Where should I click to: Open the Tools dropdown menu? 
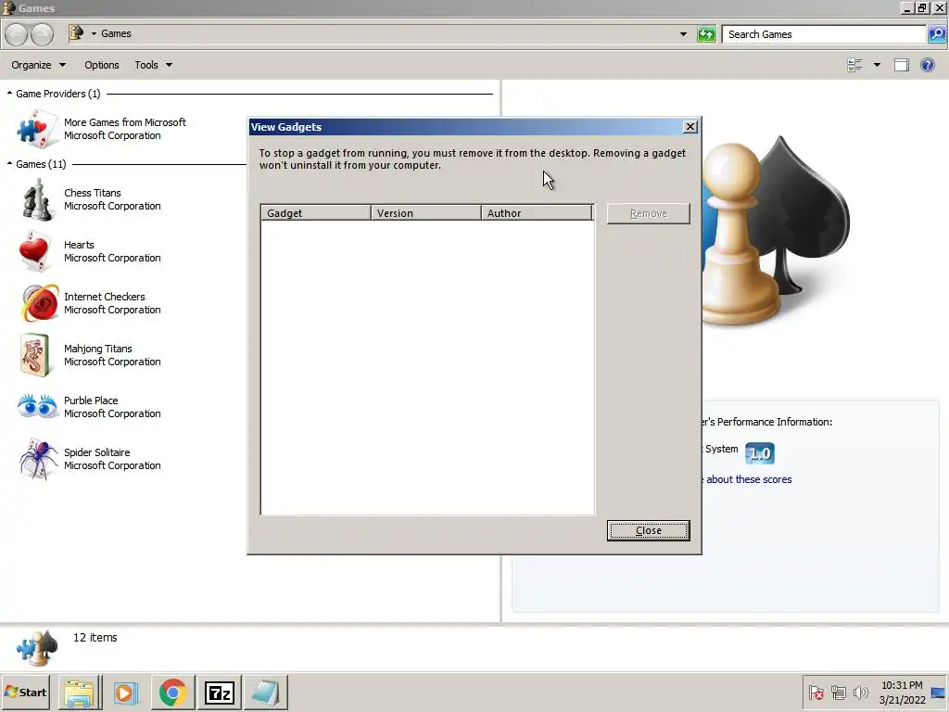coord(153,65)
